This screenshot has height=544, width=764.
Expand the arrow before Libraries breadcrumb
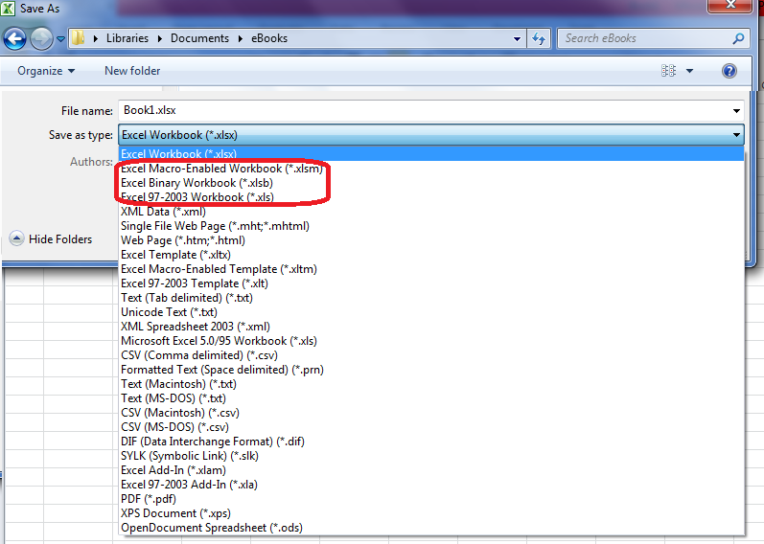pos(96,38)
